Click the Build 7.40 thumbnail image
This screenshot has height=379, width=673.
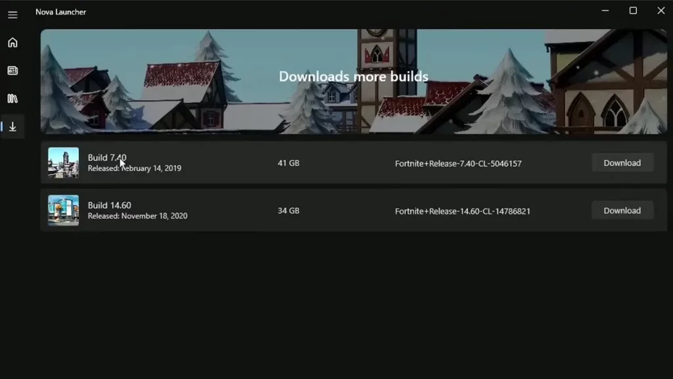click(64, 163)
